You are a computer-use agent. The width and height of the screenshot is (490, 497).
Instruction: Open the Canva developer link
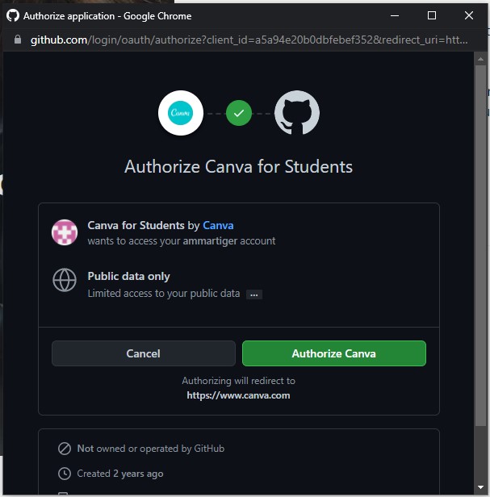(218, 225)
